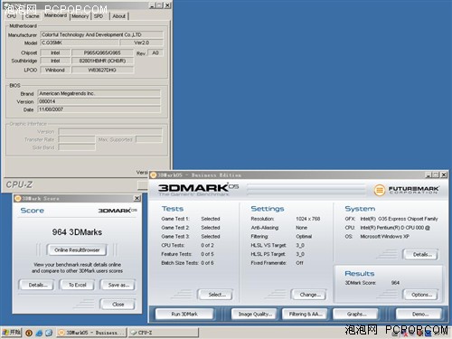Open the About tab in CPU-Z
452x339 pixels.
pos(119,16)
